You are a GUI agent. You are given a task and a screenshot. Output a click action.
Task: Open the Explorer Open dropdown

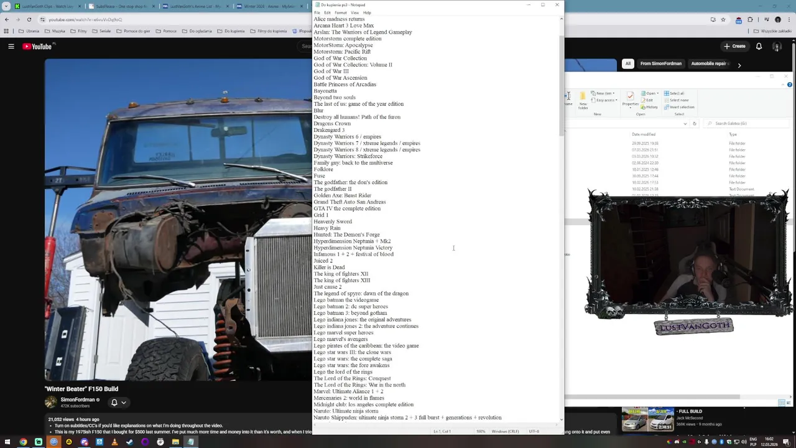coord(651,93)
